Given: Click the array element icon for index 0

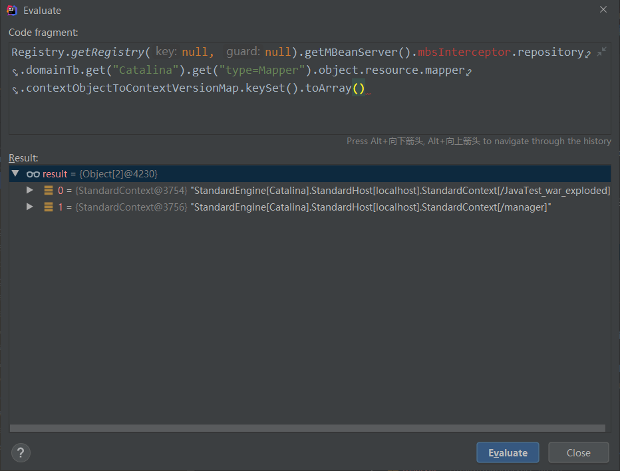Looking at the screenshot, I should (49, 190).
